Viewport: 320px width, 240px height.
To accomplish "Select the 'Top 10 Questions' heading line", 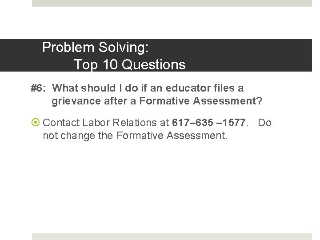I will pyautogui.click(x=129, y=65).
